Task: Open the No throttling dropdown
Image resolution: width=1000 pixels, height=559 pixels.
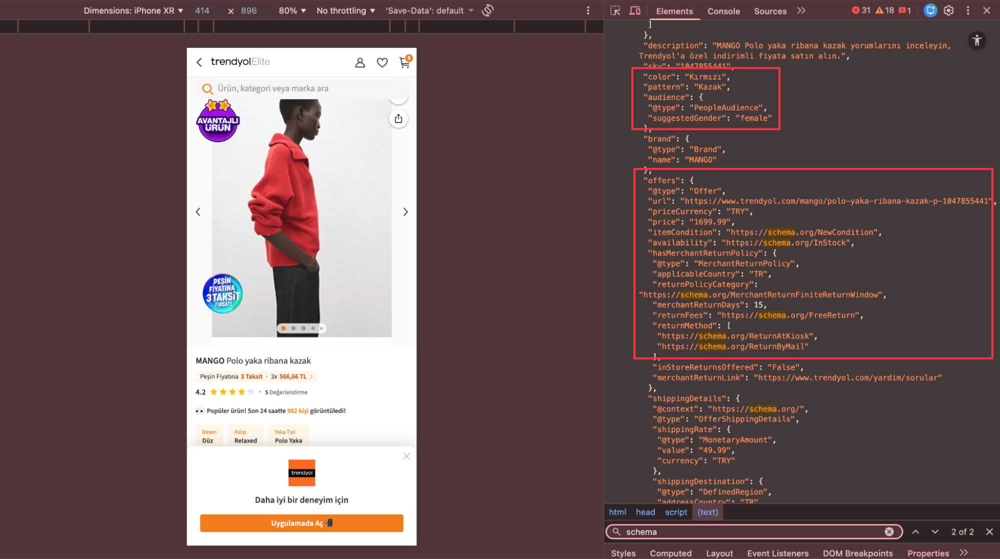Action: pyautogui.click(x=346, y=10)
